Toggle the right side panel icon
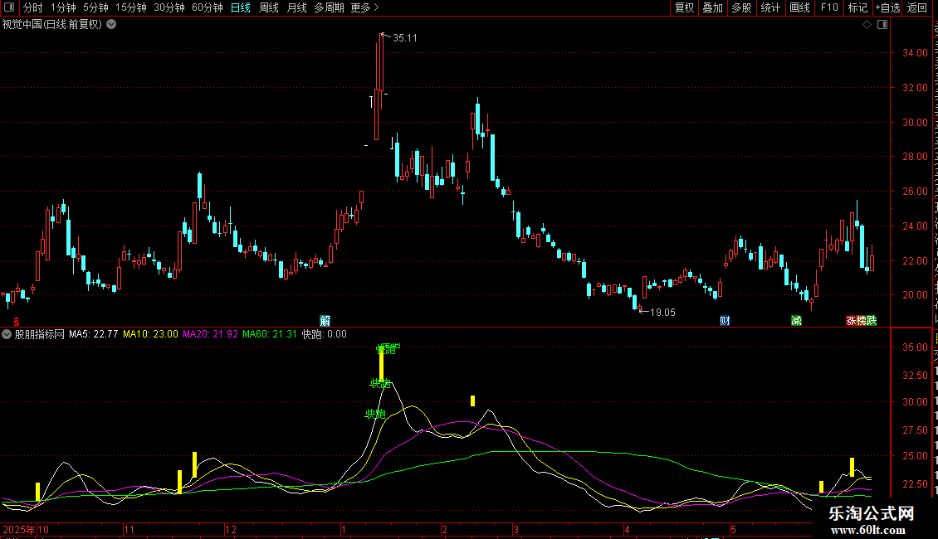 [x=882, y=25]
